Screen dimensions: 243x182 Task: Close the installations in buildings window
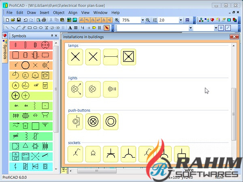pos(234,37)
